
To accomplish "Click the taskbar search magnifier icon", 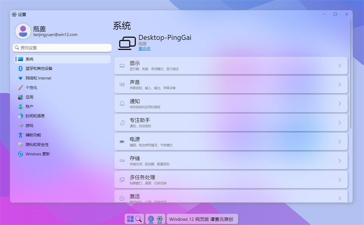I will (139, 219).
